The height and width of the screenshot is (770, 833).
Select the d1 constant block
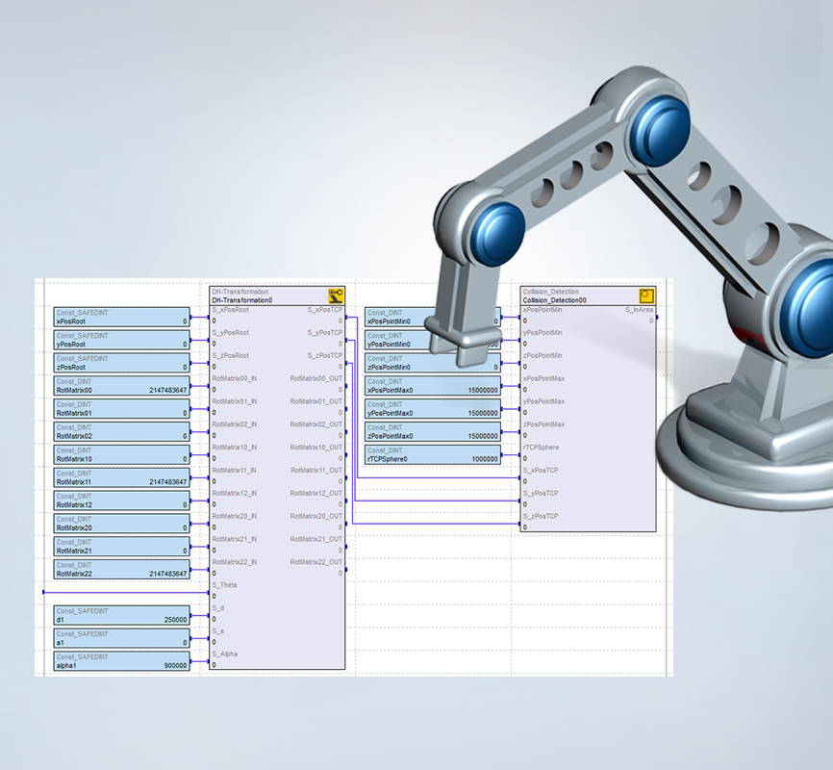tap(122, 615)
